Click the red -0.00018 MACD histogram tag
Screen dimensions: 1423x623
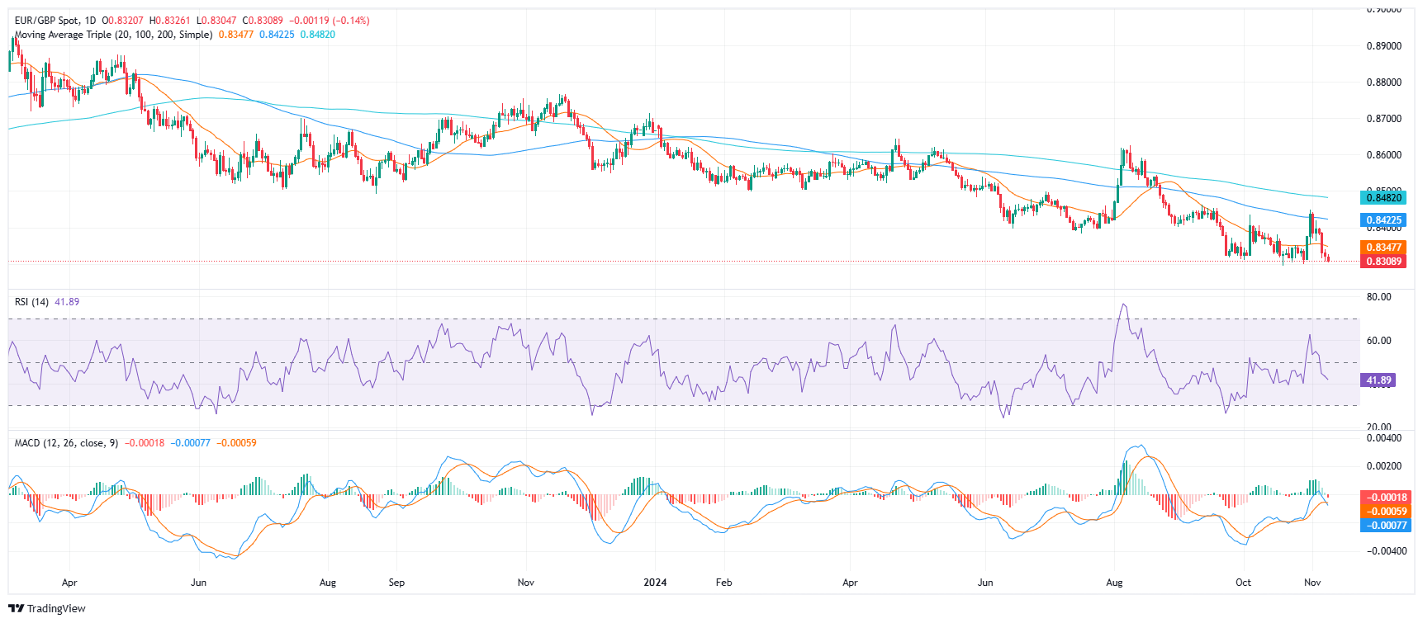point(1387,498)
